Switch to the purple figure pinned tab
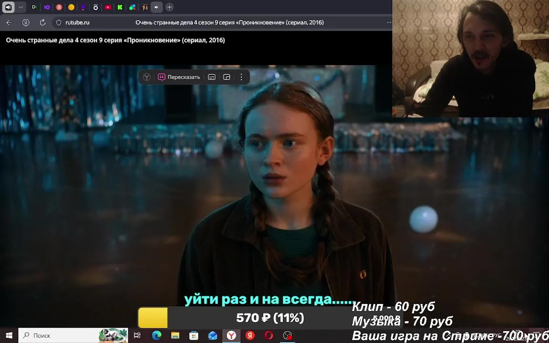The image size is (549, 343). pyautogui.click(x=83, y=7)
